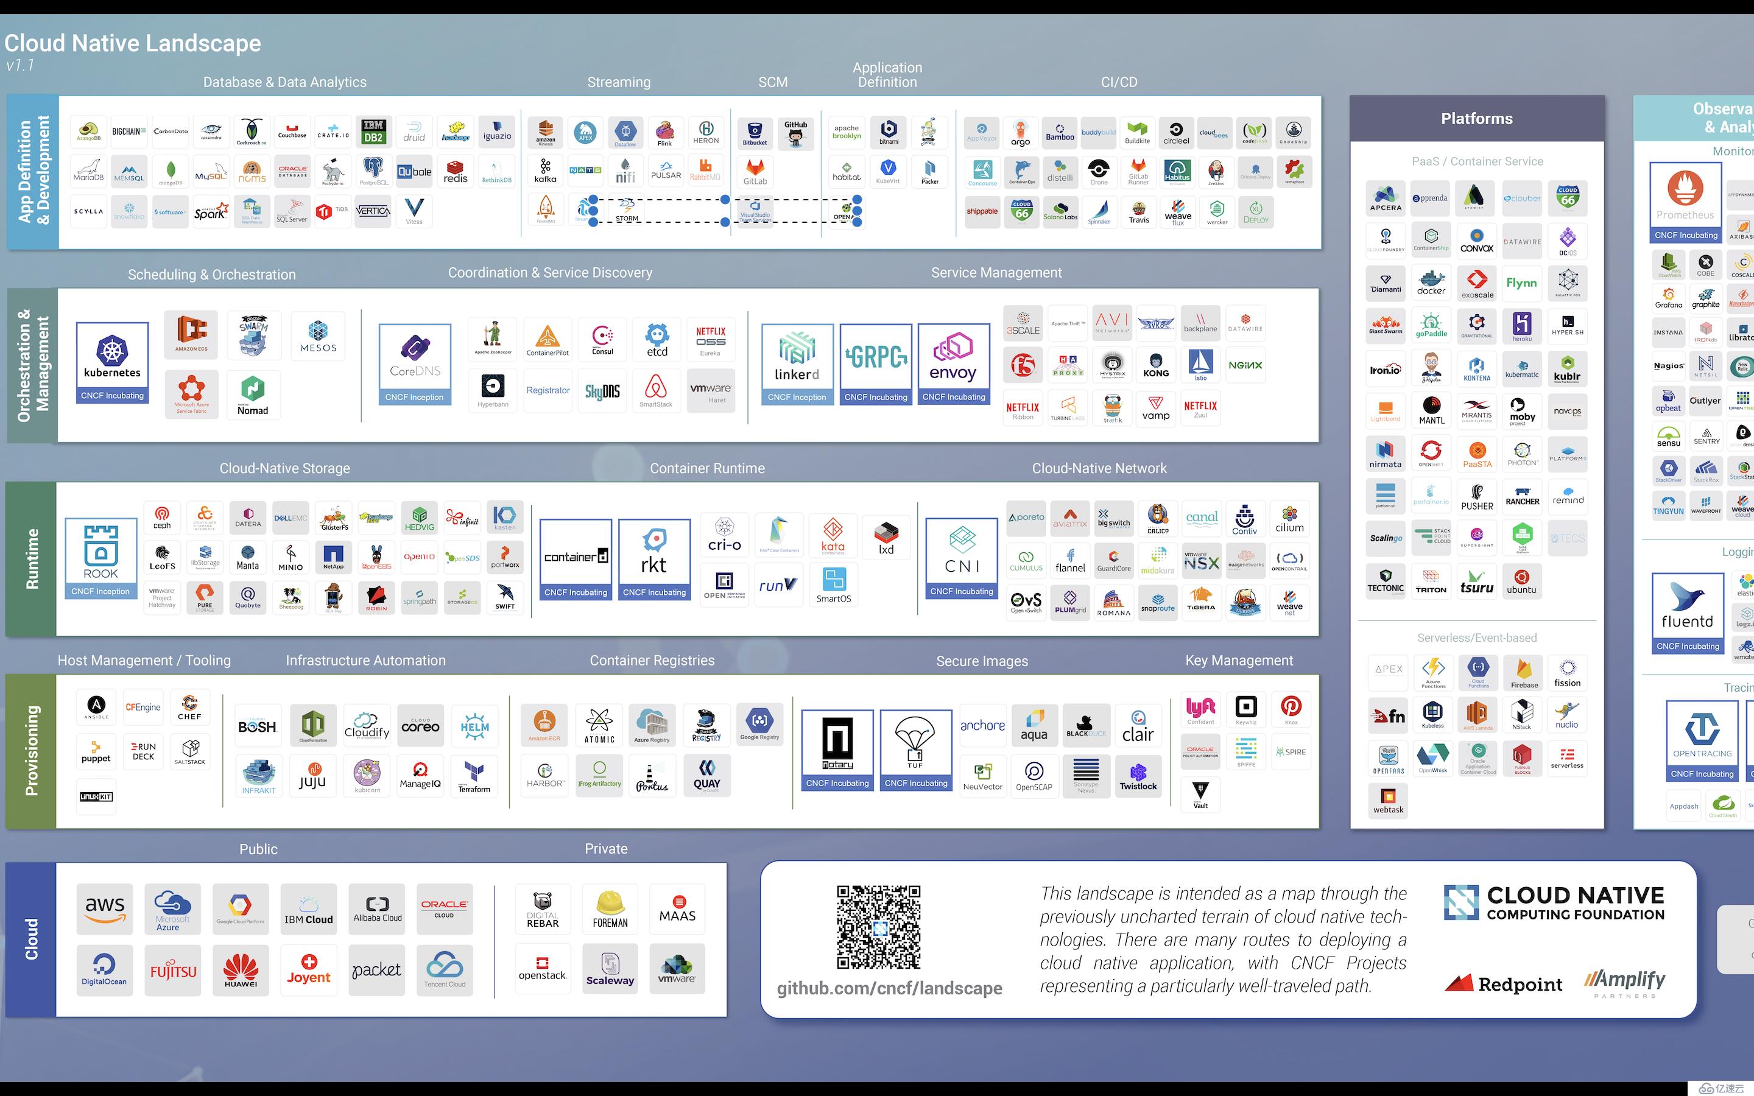This screenshot has height=1096, width=1754.
Task: Click the Notary logo in Secure Images
Action: [x=837, y=750]
